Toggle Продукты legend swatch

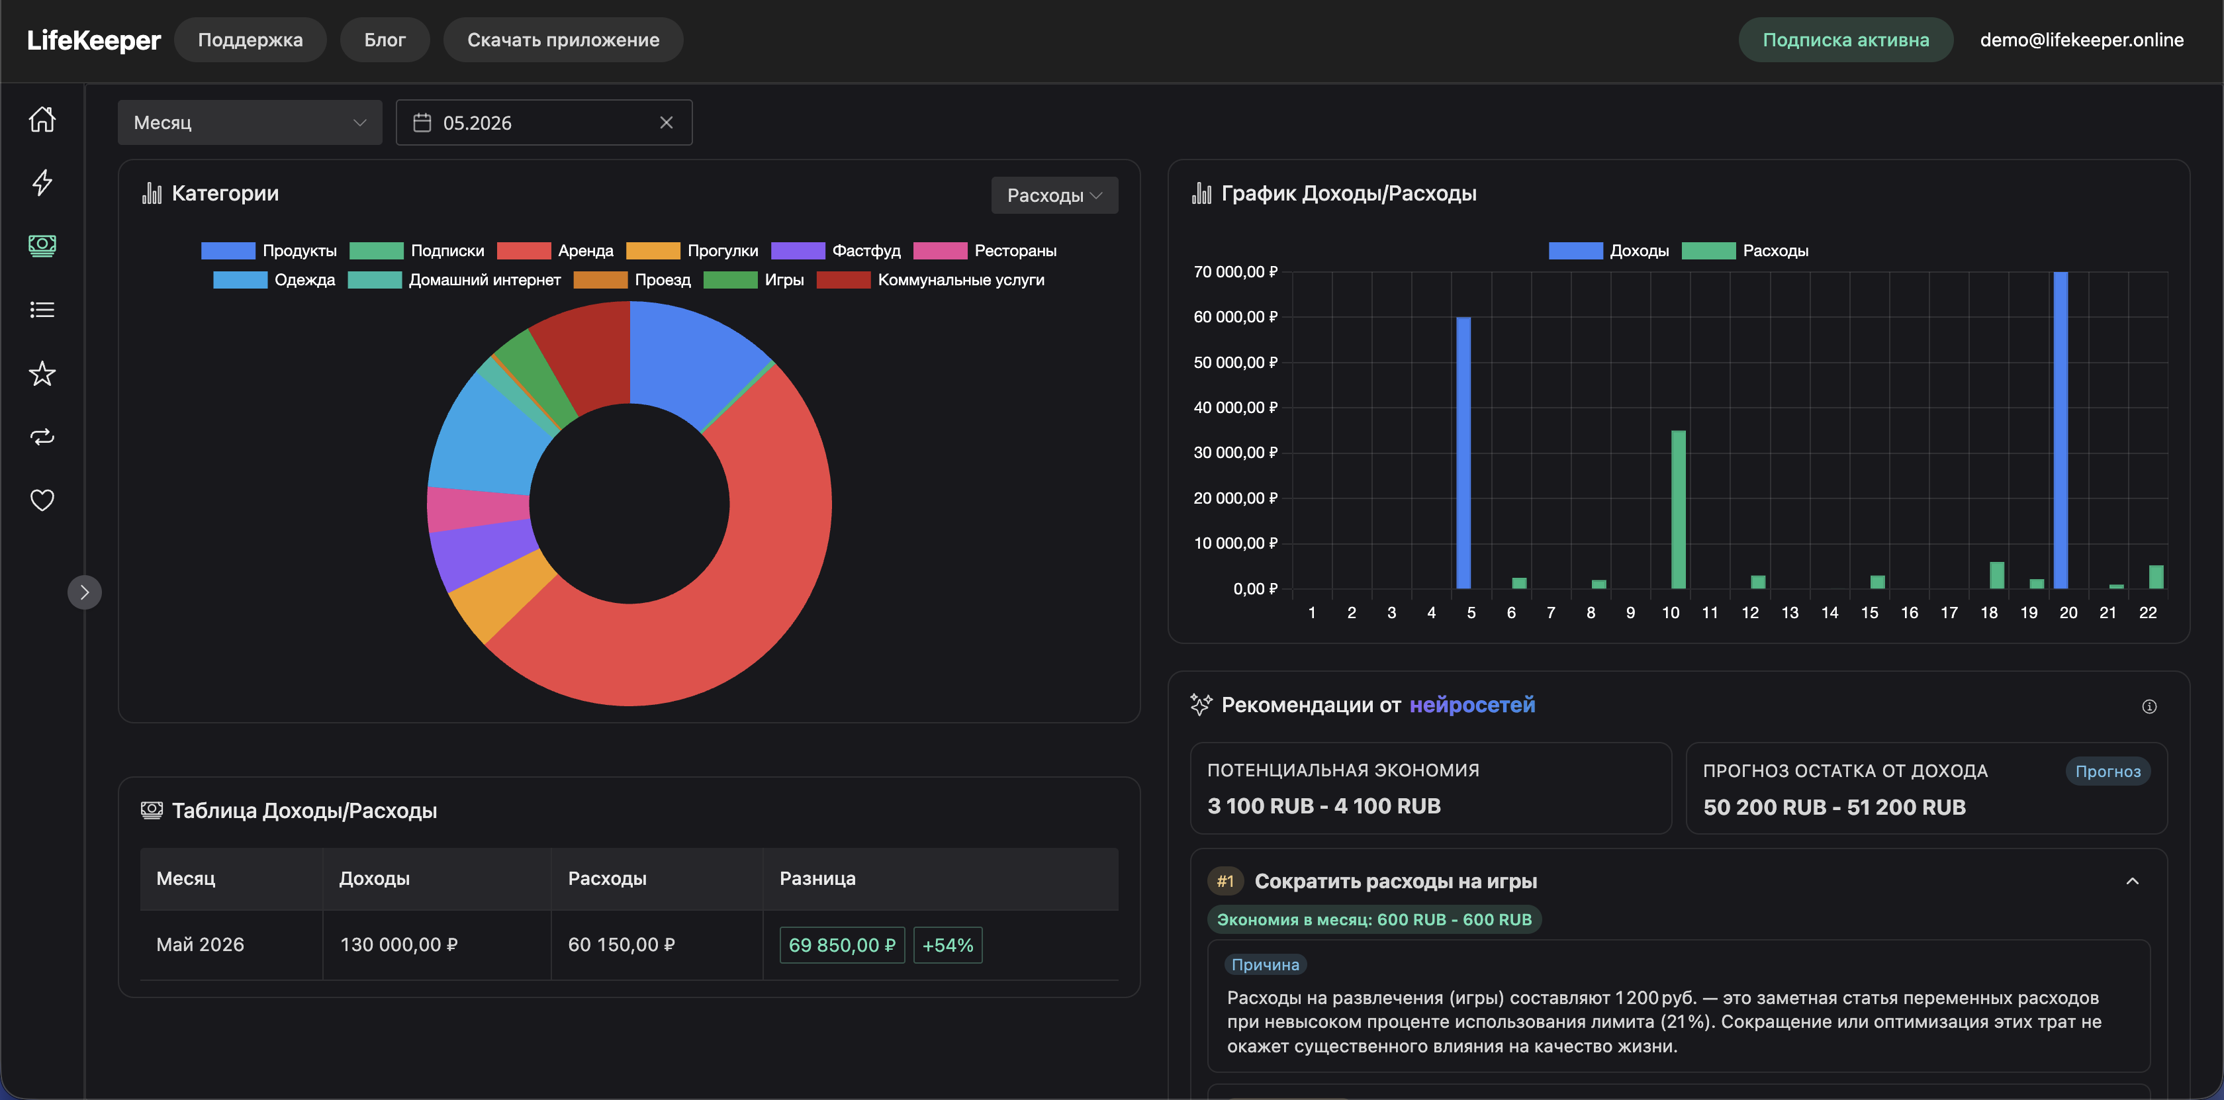pyautogui.click(x=228, y=250)
